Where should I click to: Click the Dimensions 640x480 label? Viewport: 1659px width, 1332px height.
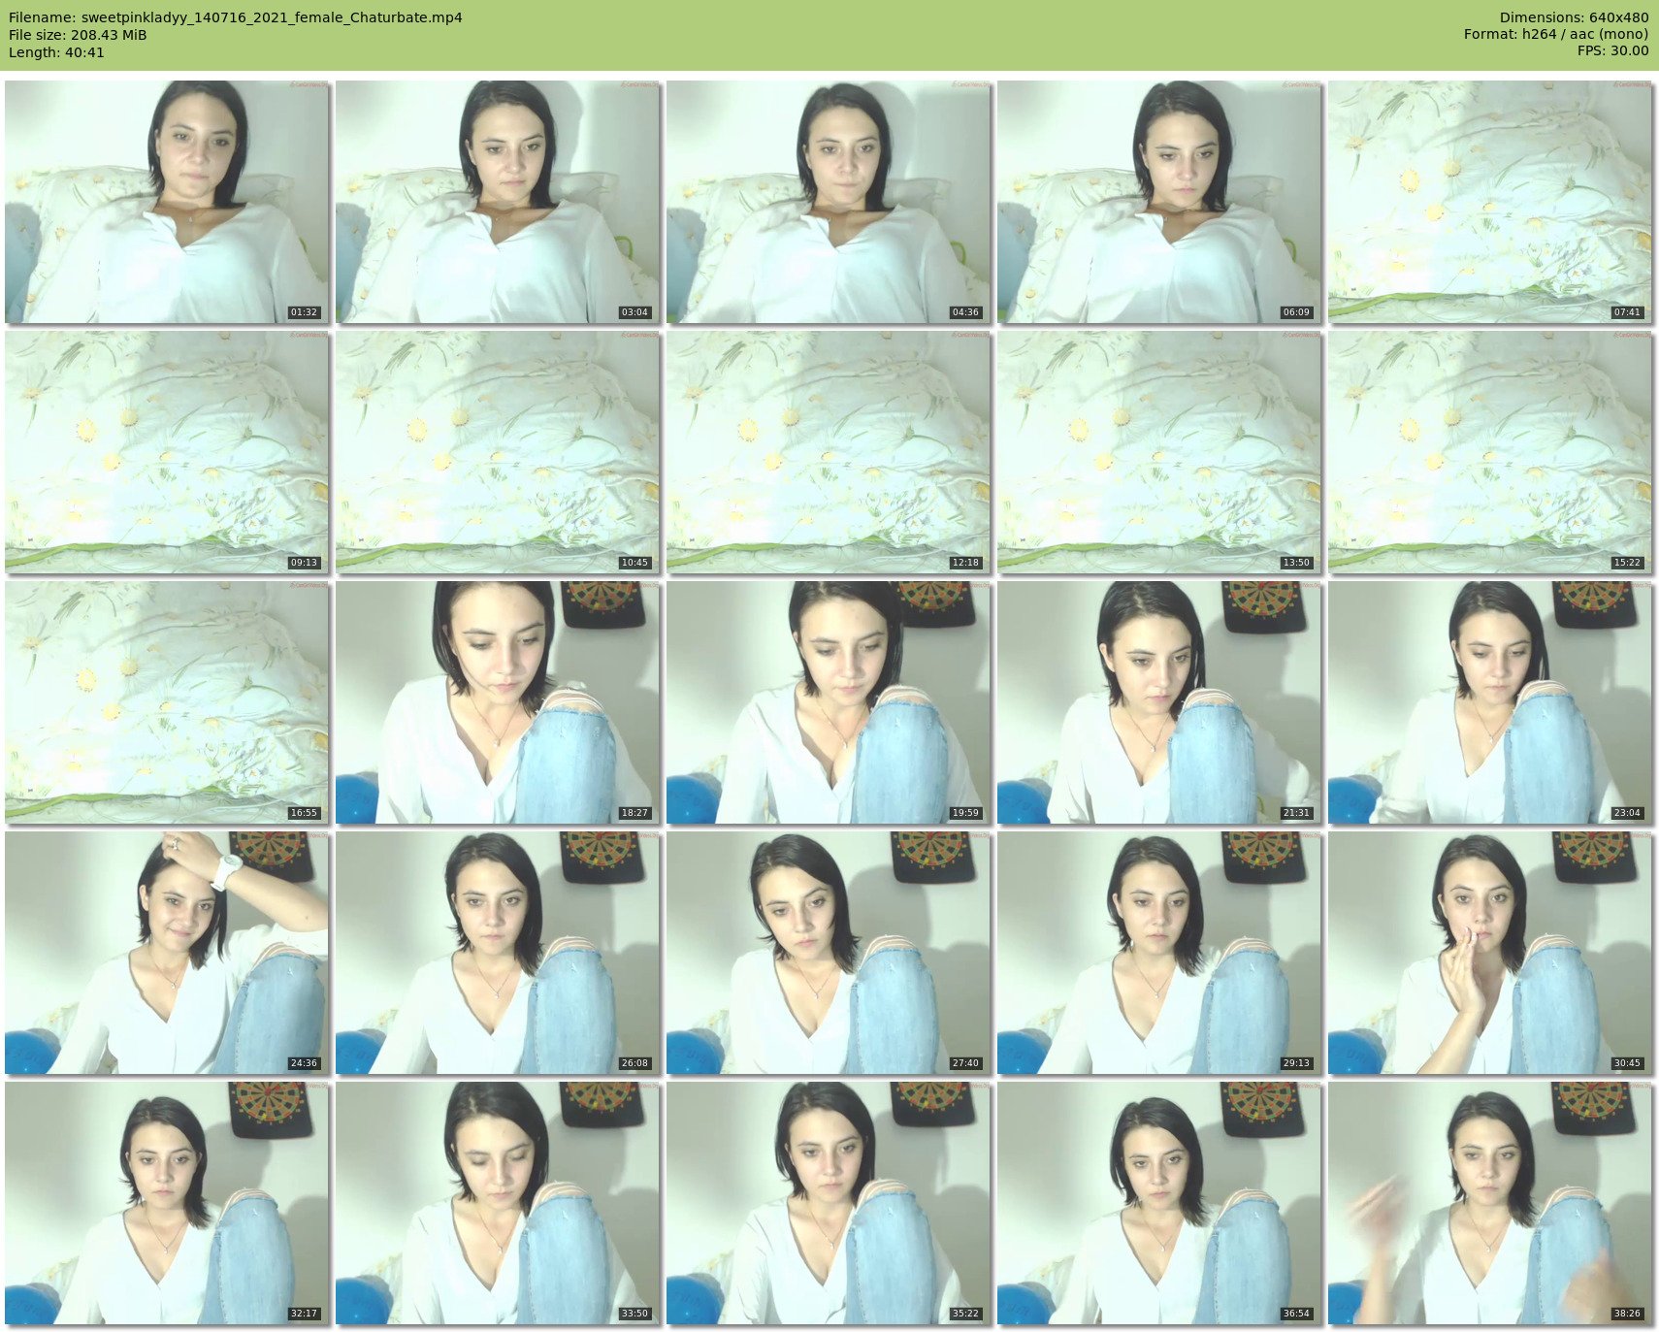(x=1574, y=17)
